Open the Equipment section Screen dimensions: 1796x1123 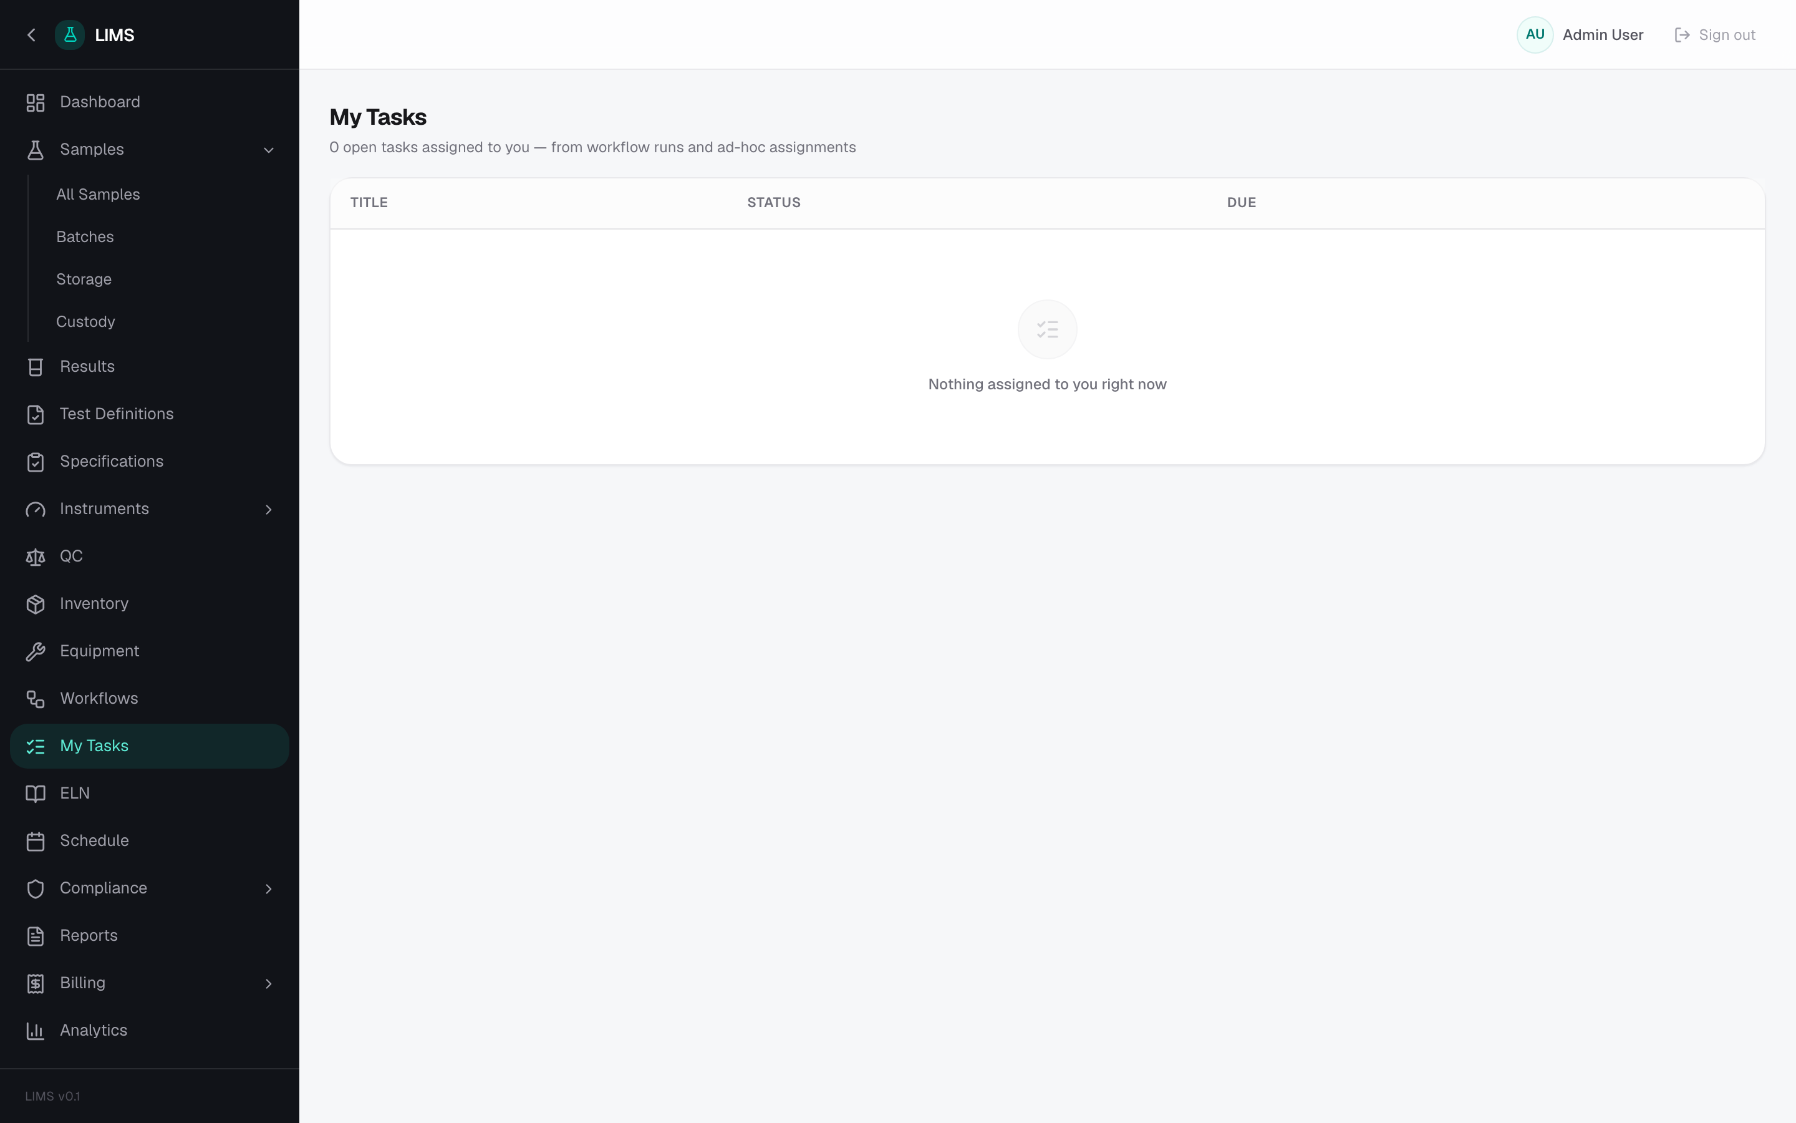point(149,651)
